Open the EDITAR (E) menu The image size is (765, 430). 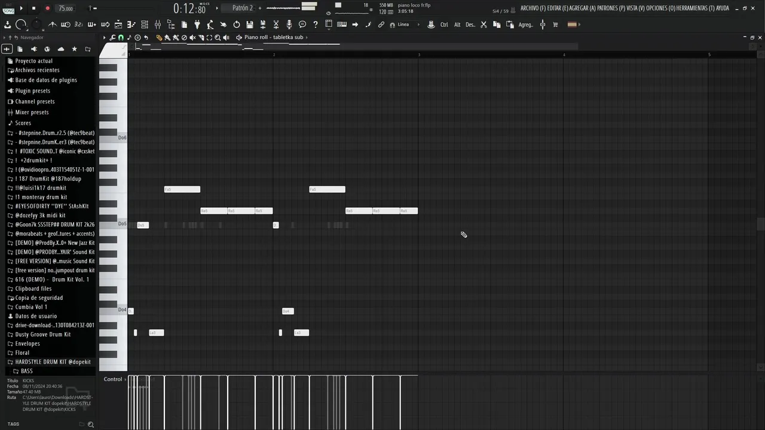coord(558,8)
